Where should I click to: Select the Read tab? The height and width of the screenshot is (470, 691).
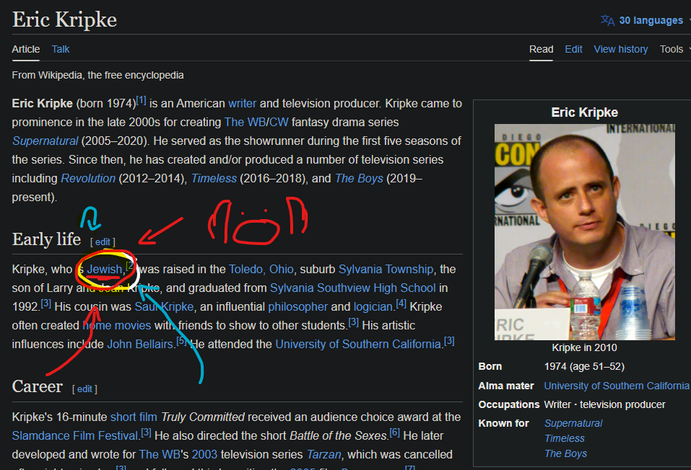coord(541,49)
